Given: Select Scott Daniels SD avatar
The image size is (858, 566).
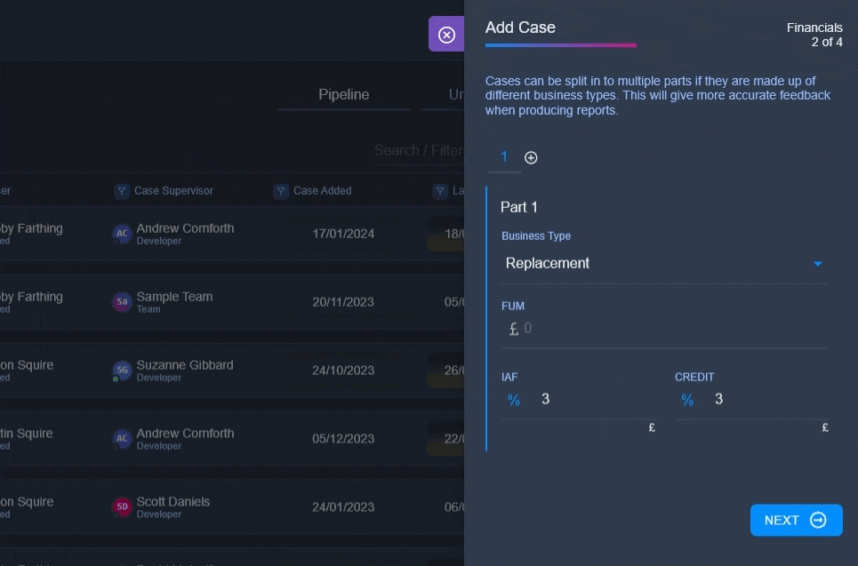Looking at the screenshot, I should [x=122, y=507].
